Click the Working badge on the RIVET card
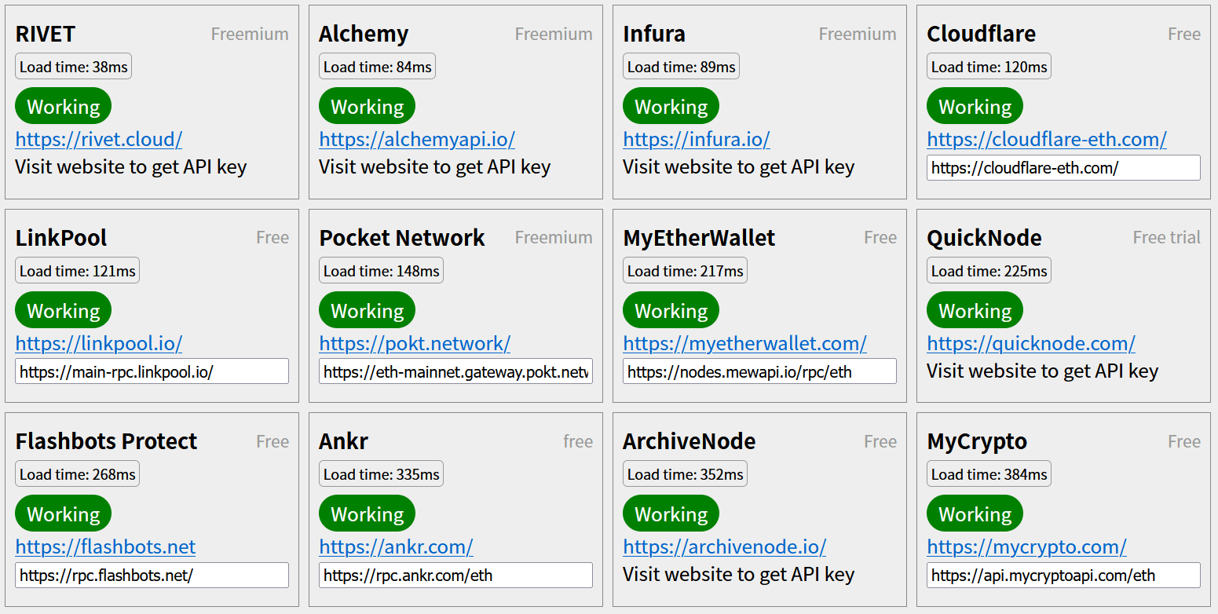 point(64,106)
